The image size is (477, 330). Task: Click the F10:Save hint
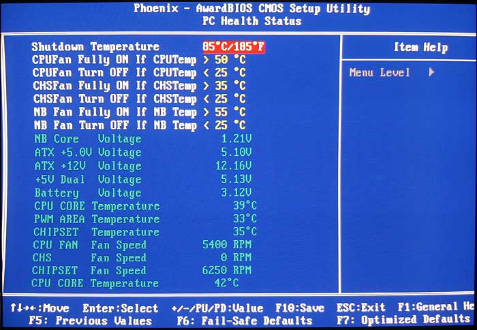pos(300,308)
